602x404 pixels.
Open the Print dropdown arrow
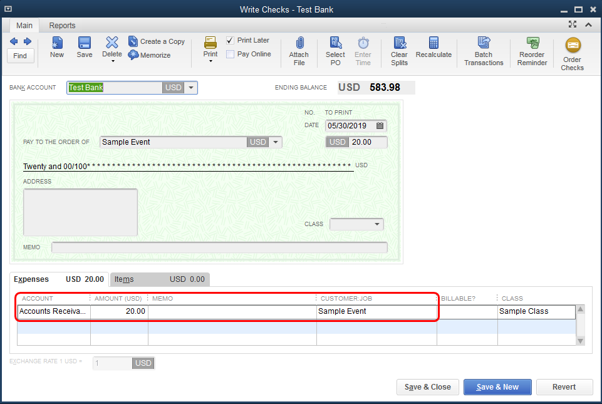pos(210,61)
